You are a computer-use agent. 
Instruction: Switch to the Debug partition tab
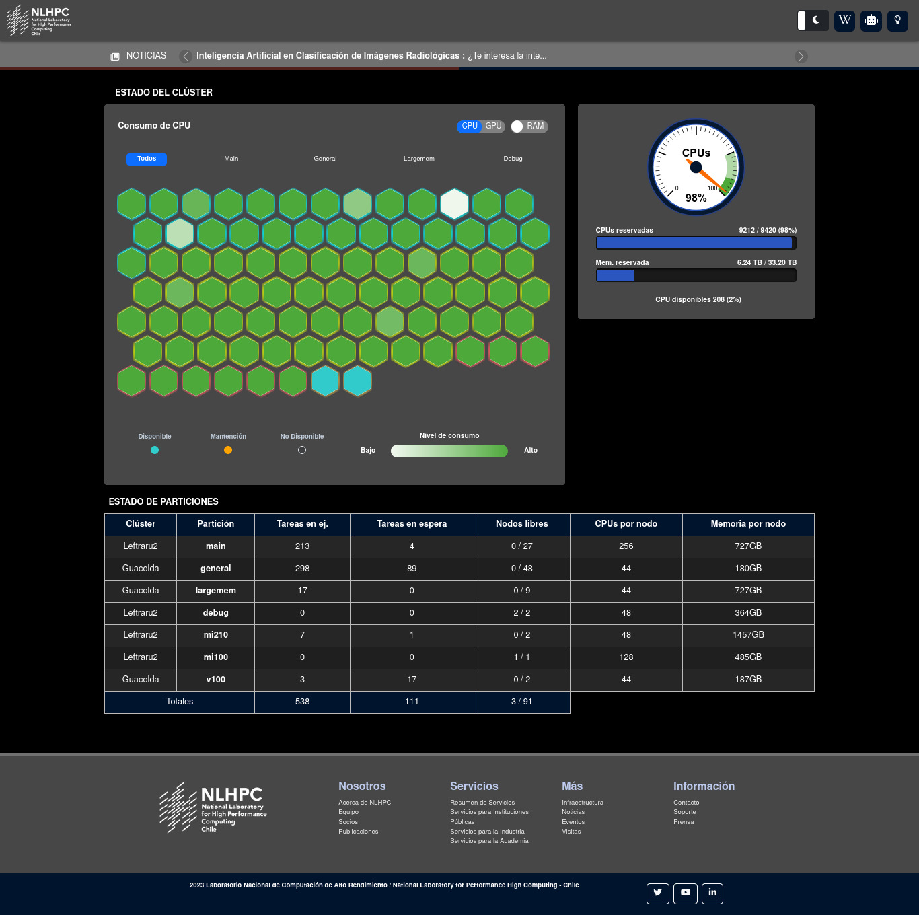point(513,159)
